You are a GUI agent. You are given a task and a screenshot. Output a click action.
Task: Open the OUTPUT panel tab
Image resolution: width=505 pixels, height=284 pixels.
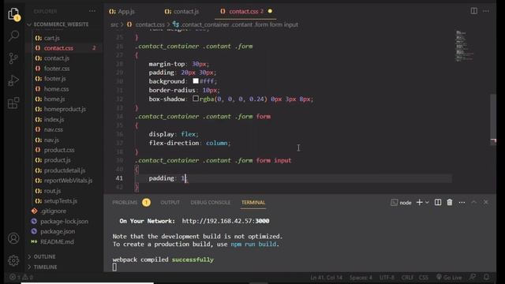coord(170,203)
